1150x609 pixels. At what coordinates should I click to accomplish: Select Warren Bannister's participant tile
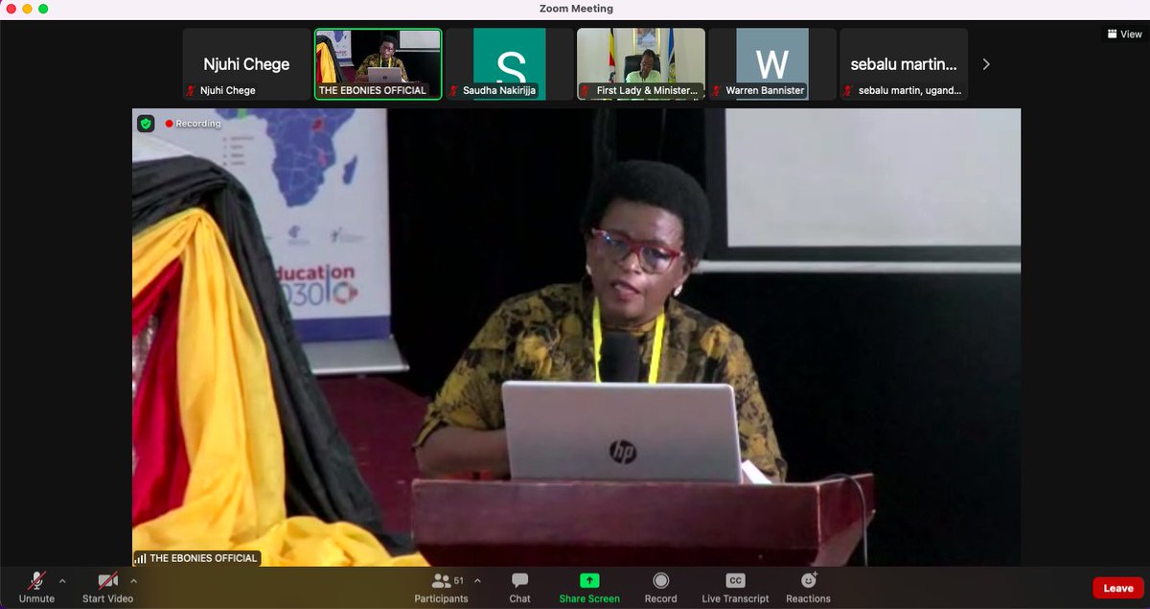coord(771,63)
